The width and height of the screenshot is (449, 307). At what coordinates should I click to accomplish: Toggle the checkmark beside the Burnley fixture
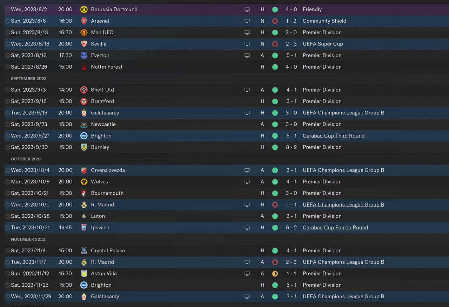(x=7, y=147)
